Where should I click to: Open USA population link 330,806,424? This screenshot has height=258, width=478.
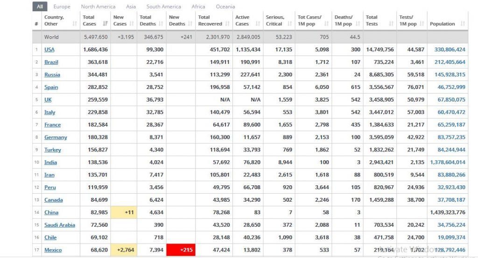point(450,49)
